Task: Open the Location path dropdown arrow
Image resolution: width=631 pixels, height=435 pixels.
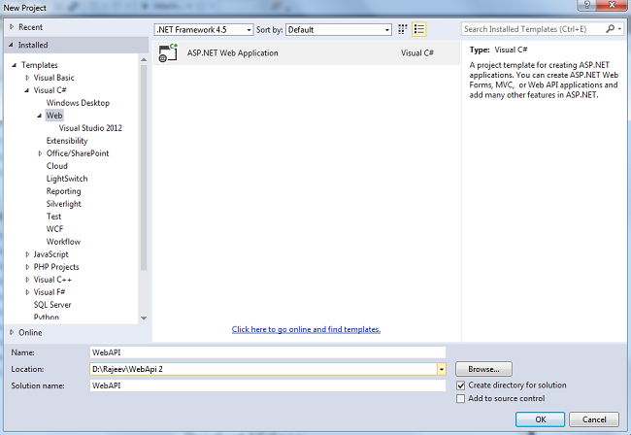Action: 442,369
